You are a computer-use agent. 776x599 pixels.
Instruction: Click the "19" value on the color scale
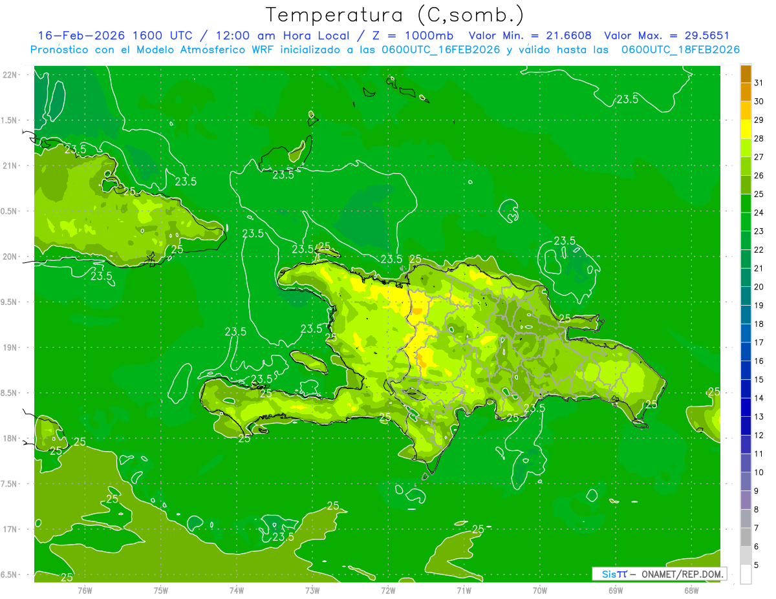(x=759, y=306)
